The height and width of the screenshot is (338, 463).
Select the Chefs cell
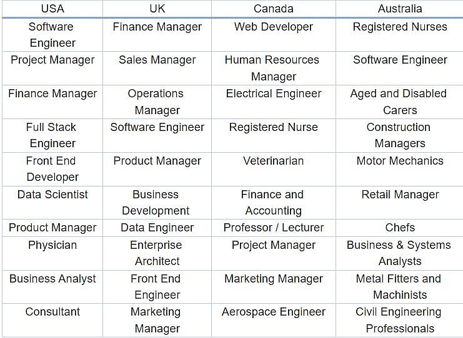[x=399, y=228]
